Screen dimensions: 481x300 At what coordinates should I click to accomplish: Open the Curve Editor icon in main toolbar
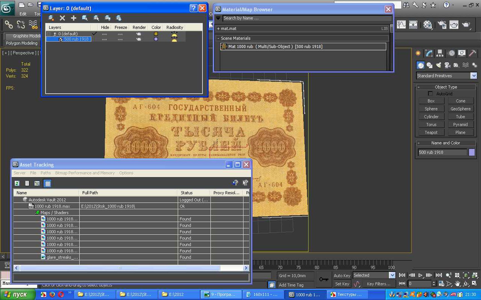(x=401, y=25)
